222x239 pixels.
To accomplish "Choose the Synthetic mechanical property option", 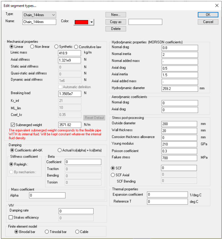I will coord(57,47).
